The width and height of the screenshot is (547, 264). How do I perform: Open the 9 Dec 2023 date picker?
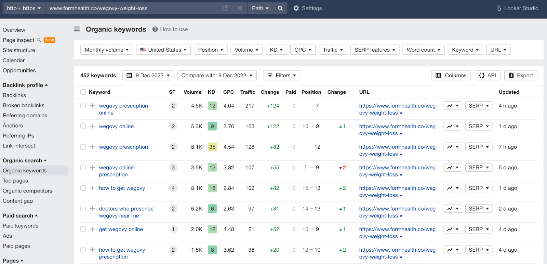[x=148, y=75]
